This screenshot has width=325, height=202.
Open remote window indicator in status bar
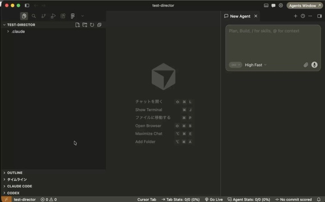6,199
